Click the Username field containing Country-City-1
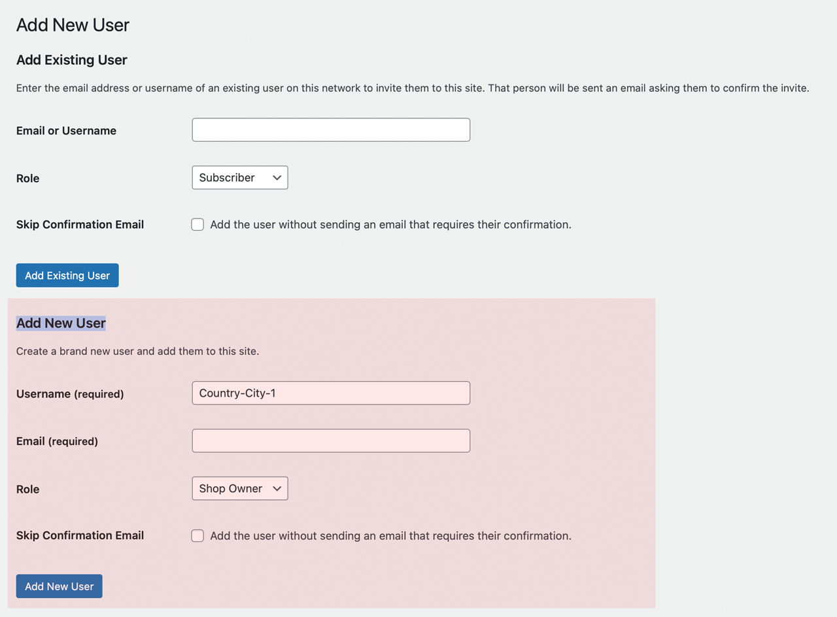This screenshot has width=837, height=617. [x=331, y=393]
